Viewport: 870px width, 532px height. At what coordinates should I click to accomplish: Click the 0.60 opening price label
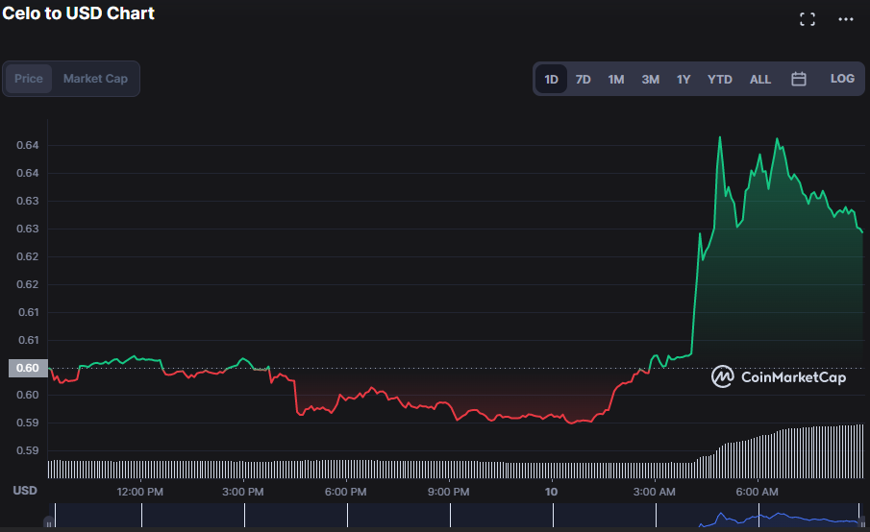(27, 368)
